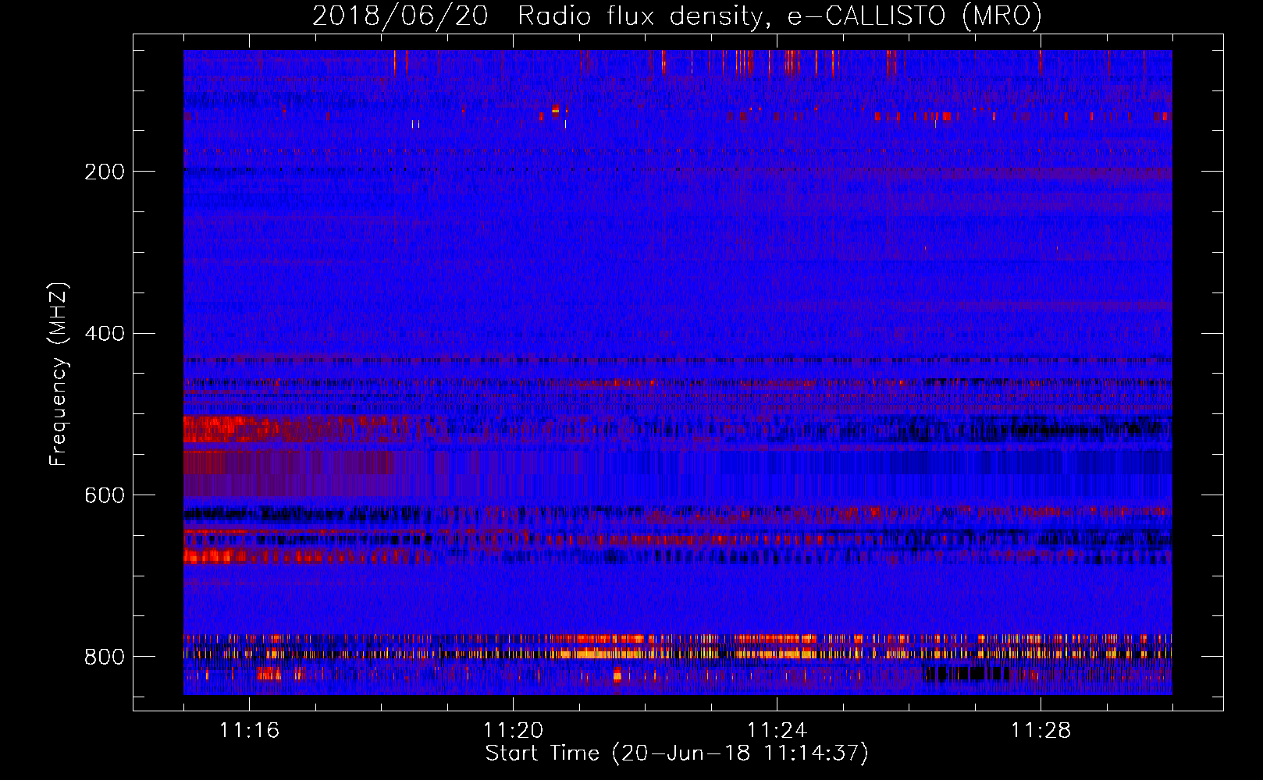This screenshot has width=1263, height=780.
Task: Click the 11:20 time tick label
Action: (x=513, y=731)
